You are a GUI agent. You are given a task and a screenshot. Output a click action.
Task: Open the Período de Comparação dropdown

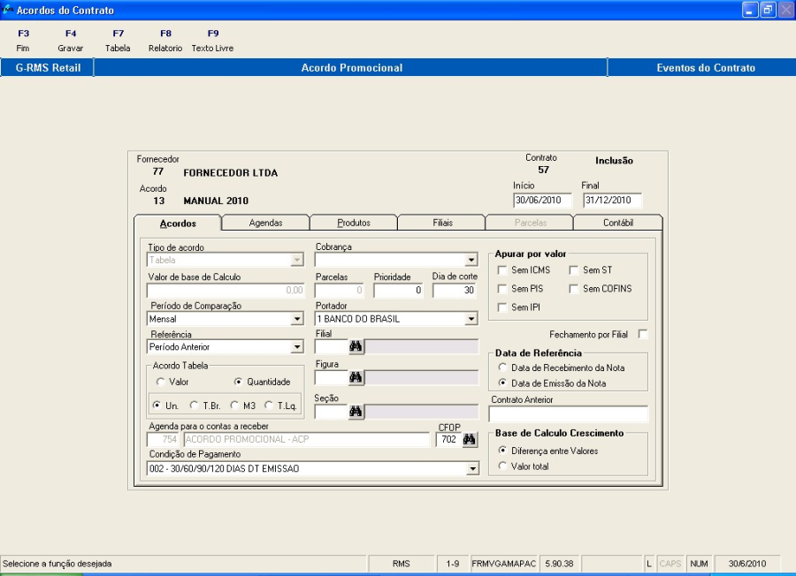click(x=297, y=319)
